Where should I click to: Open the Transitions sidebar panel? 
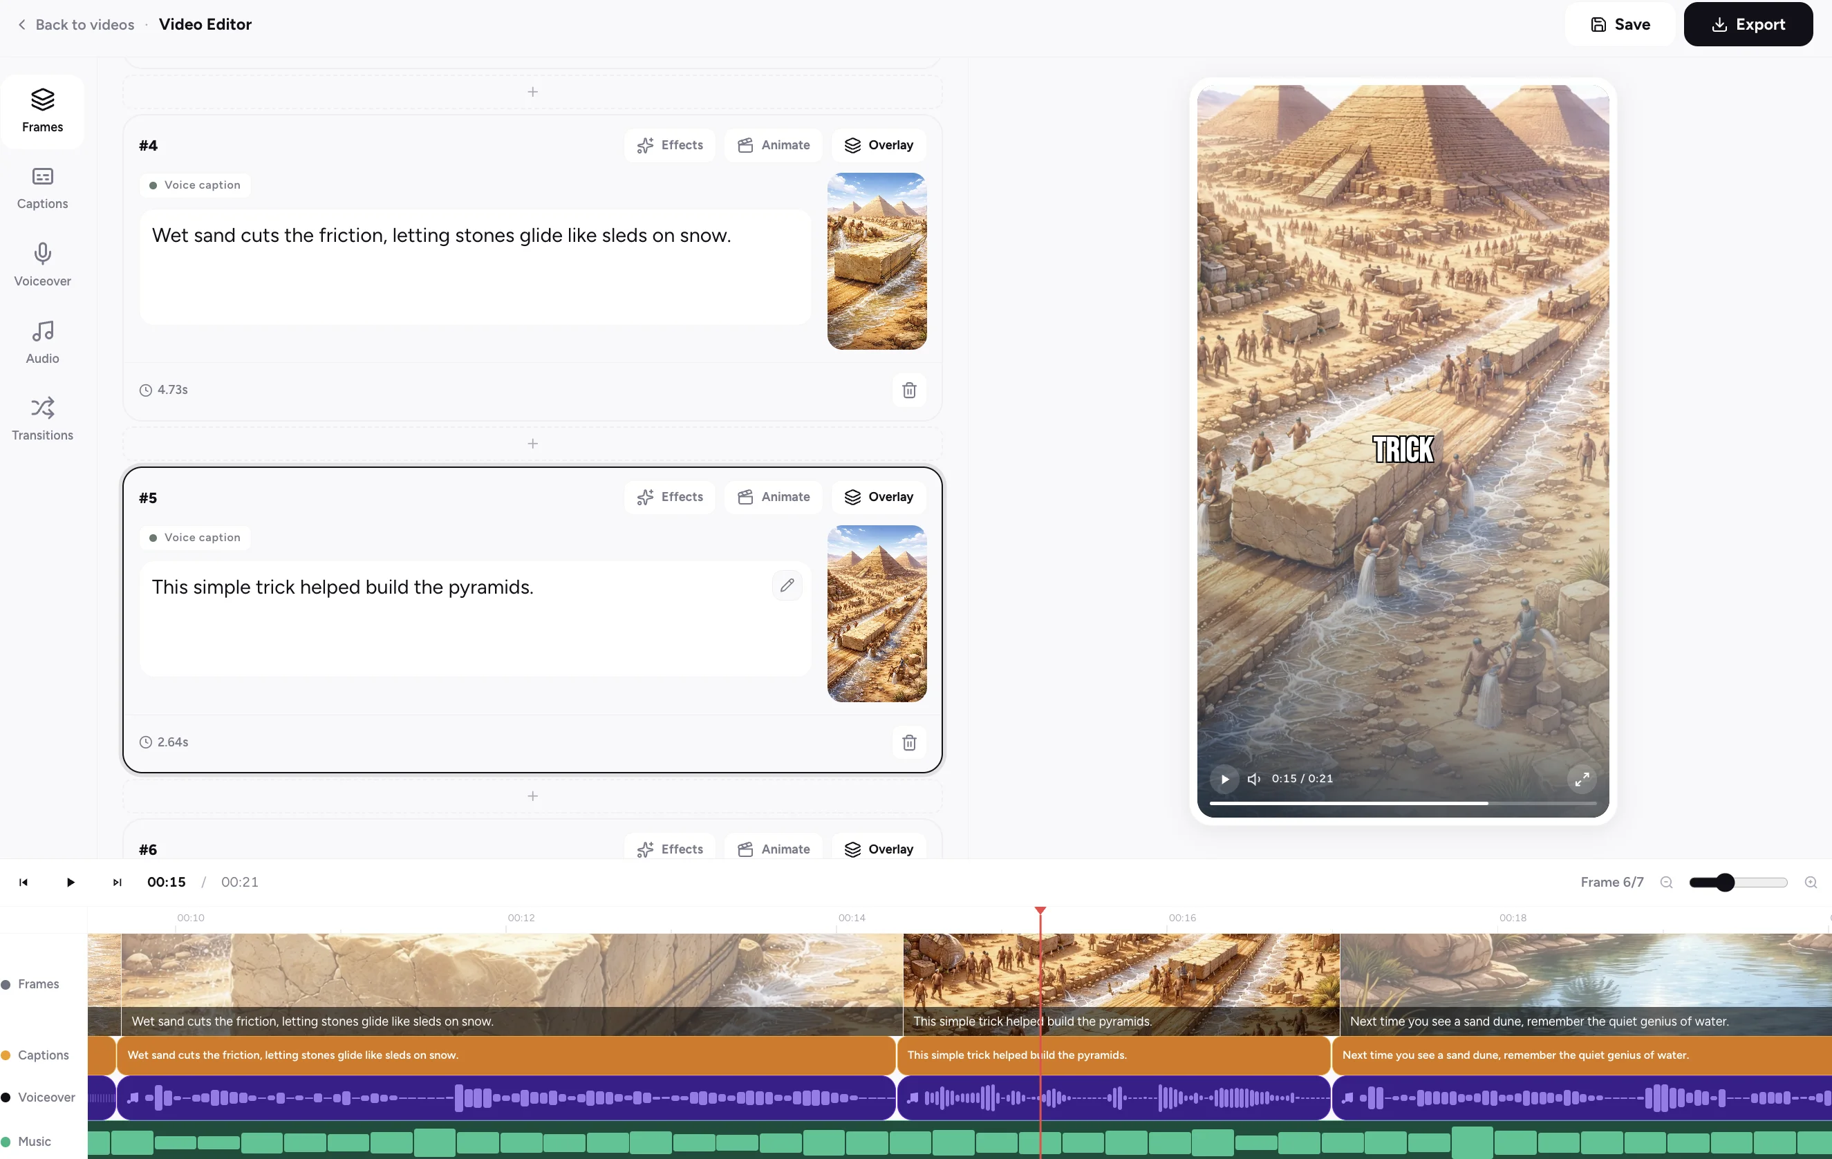pyautogui.click(x=43, y=419)
